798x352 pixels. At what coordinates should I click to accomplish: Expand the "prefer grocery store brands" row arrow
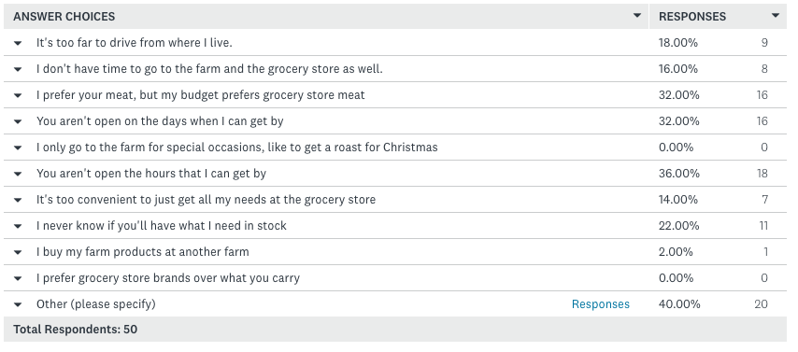pos(18,279)
